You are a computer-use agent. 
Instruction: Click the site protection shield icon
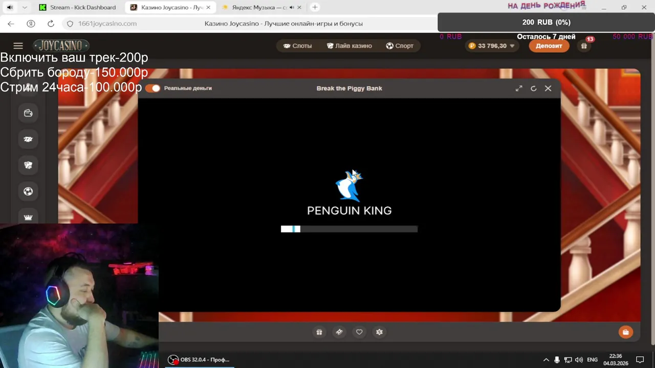tap(70, 24)
